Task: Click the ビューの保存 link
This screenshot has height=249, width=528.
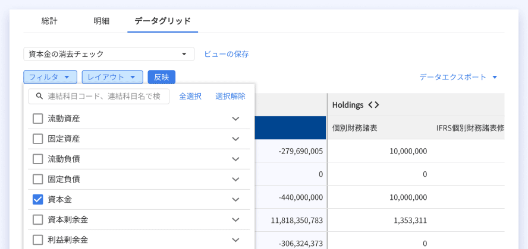Action: pos(227,54)
